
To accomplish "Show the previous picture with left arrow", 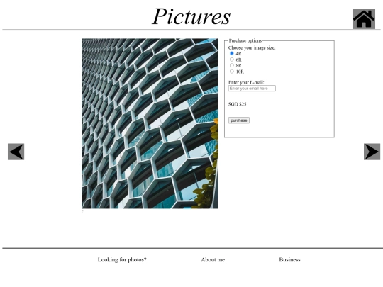I will [x=16, y=152].
